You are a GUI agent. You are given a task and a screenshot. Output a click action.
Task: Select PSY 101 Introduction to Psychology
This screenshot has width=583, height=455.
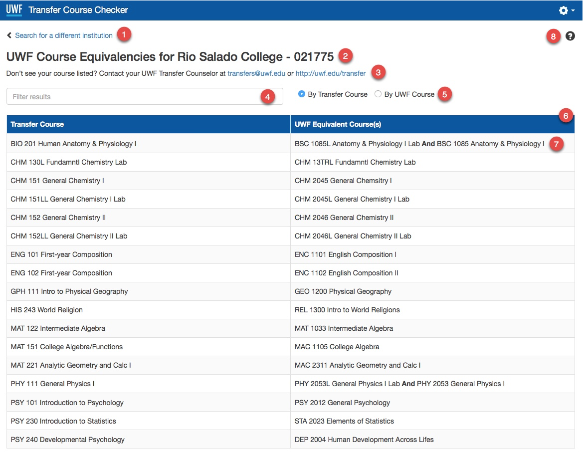tap(67, 403)
